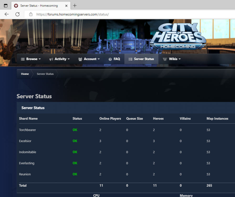This screenshot has height=197, width=235.
Task: Click the page refresh icon
Action: point(17,14)
